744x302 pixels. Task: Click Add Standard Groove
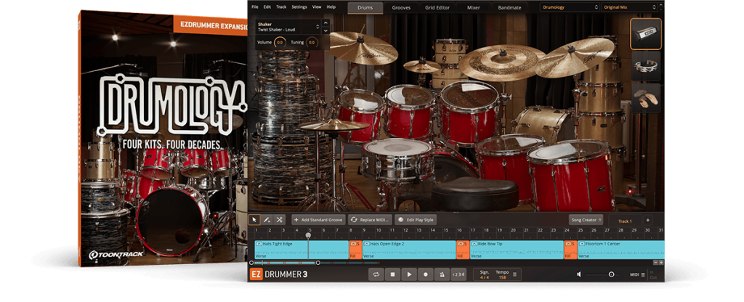[x=318, y=220]
